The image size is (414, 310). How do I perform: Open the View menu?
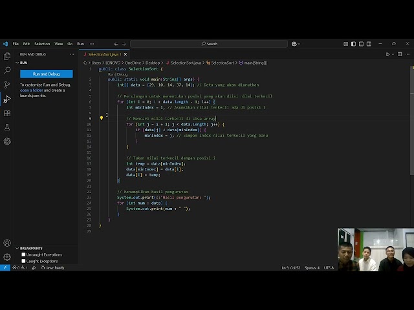[59, 44]
